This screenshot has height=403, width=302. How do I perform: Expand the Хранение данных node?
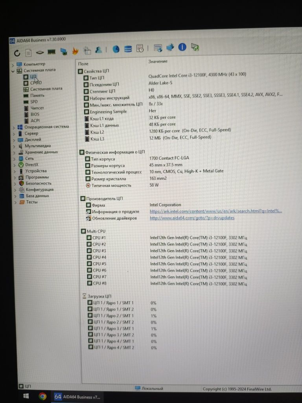coord(15,153)
